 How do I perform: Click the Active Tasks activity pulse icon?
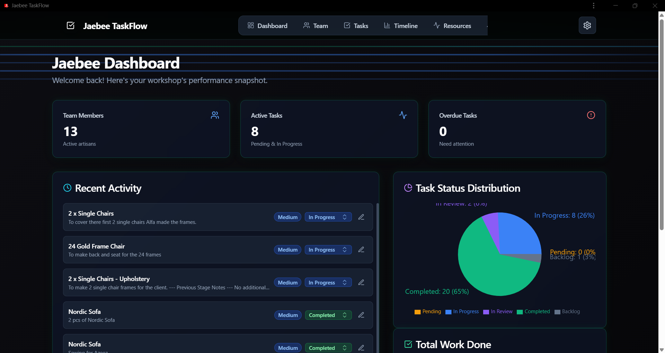point(403,115)
